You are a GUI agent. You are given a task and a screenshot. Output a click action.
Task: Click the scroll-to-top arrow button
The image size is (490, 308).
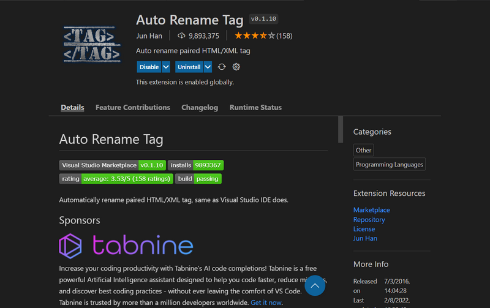(x=315, y=285)
